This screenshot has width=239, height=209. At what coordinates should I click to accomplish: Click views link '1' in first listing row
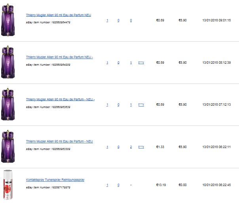coord(107,21)
